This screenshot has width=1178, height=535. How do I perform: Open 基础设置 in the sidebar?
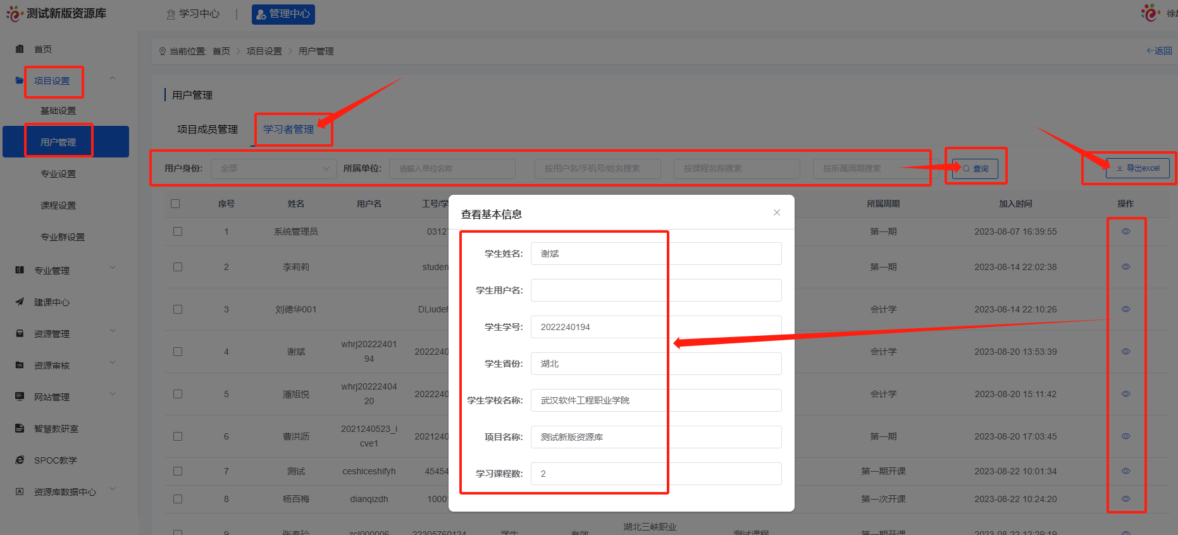58,111
